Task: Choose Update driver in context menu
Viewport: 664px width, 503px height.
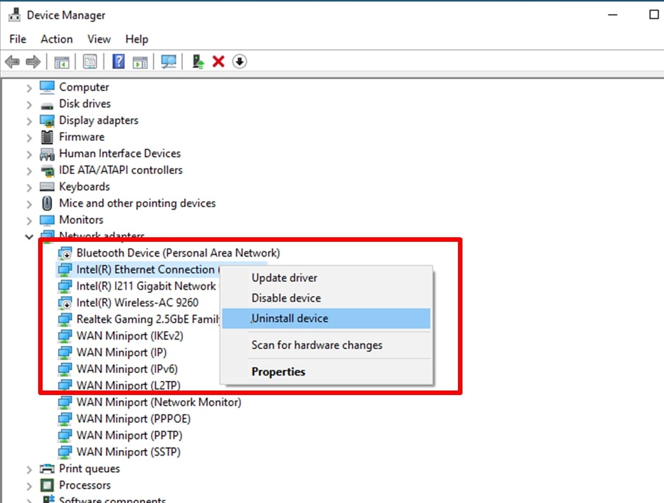Action: coord(284,278)
